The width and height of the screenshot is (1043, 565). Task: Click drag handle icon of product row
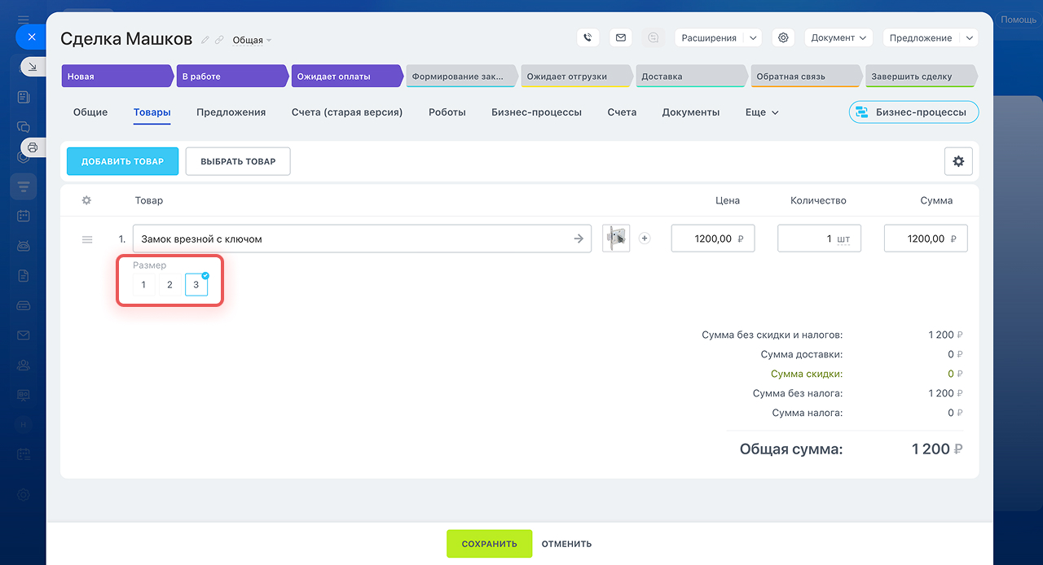click(x=87, y=239)
